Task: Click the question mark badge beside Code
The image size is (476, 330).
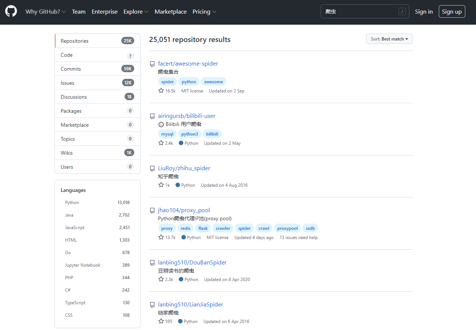Action: [130, 56]
